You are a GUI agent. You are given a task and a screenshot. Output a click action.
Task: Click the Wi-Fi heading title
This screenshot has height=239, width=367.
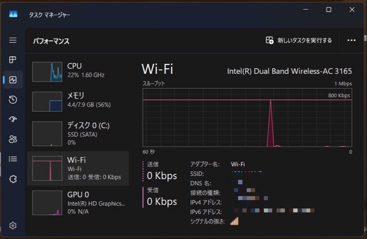(x=157, y=69)
